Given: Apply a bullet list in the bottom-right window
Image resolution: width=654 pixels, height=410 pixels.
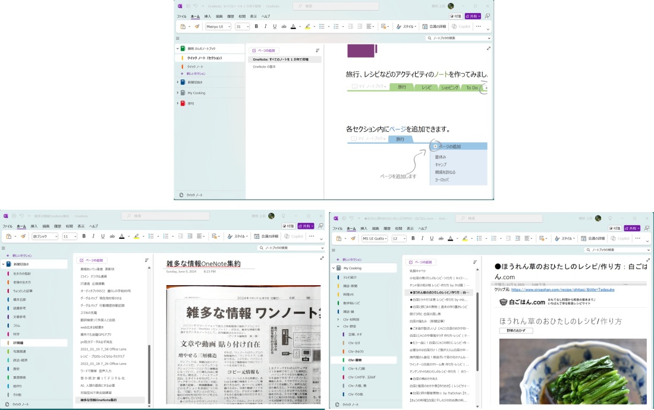Looking at the screenshot, I should [x=479, y=238].
